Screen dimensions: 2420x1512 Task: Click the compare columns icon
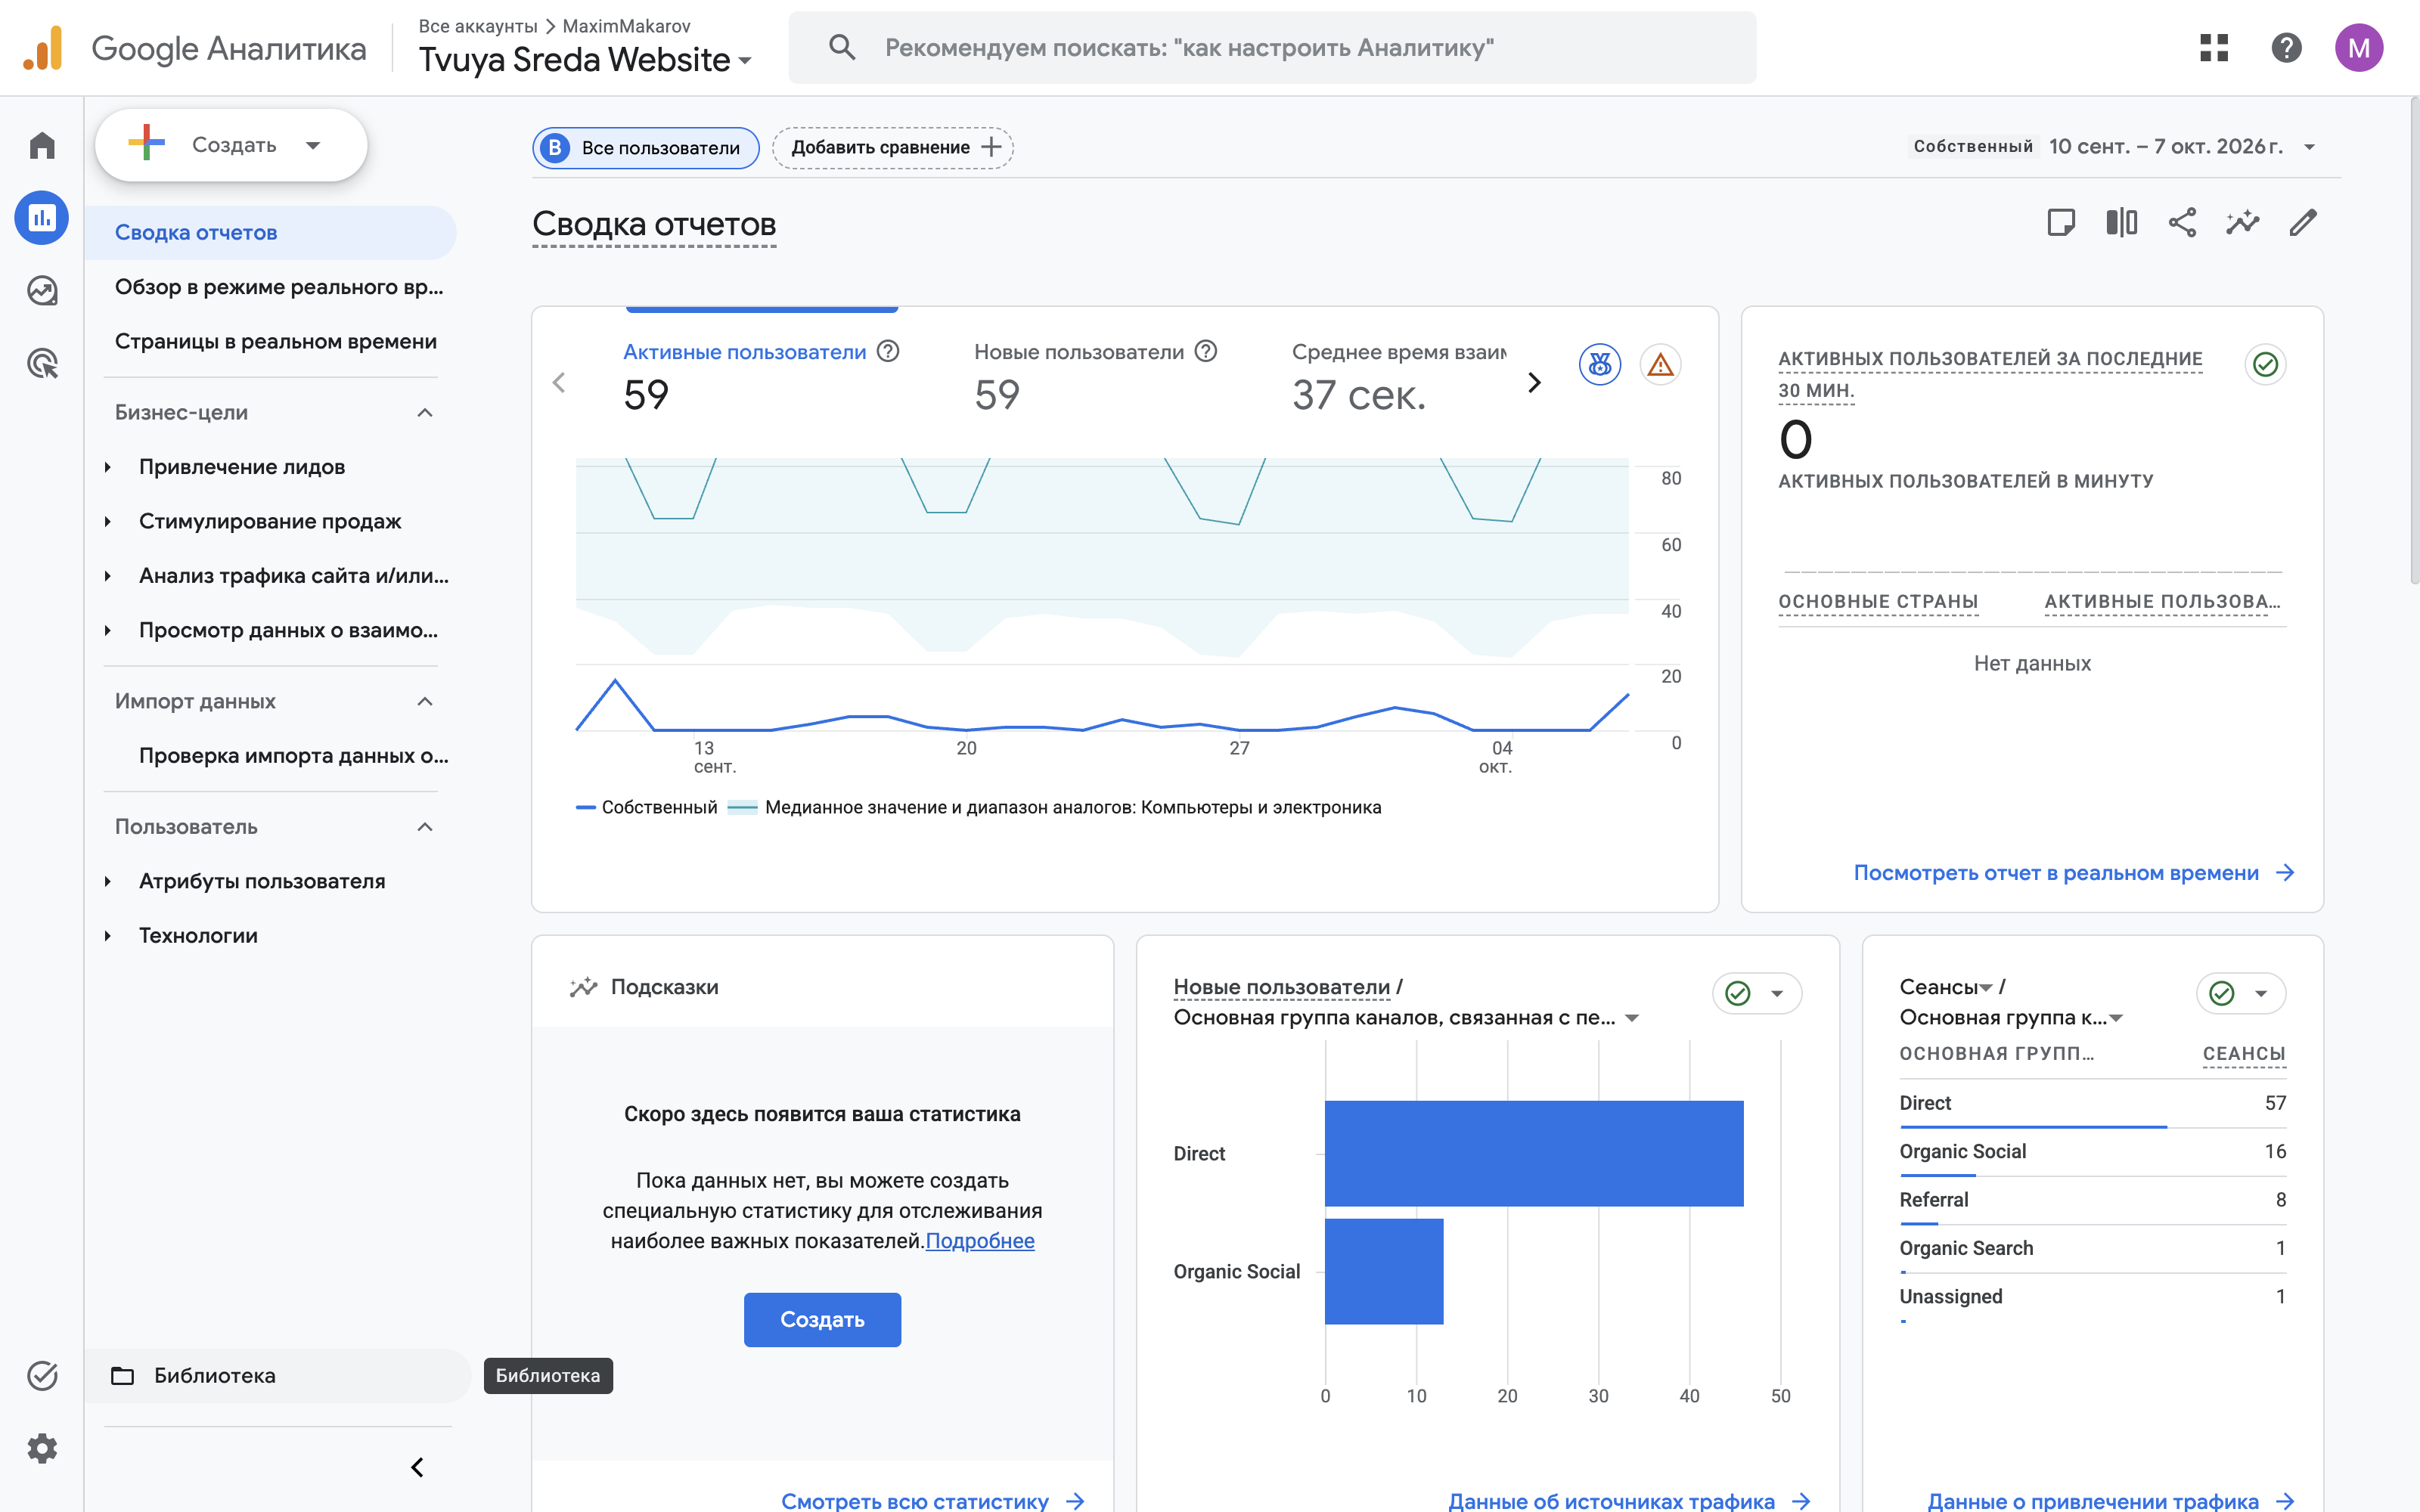click(2121, 222)
